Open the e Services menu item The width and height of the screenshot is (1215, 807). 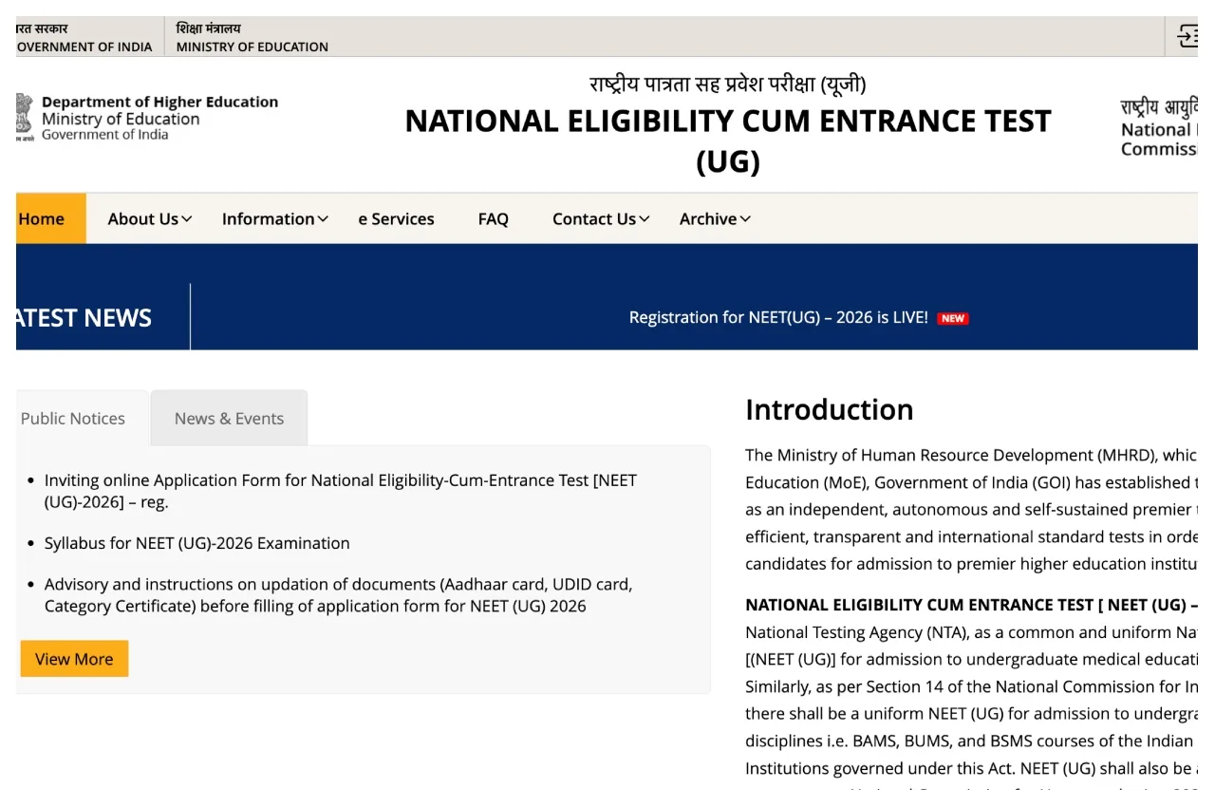396,218
